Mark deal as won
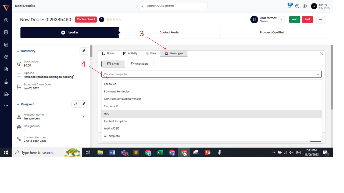 [x=295, y=20]
